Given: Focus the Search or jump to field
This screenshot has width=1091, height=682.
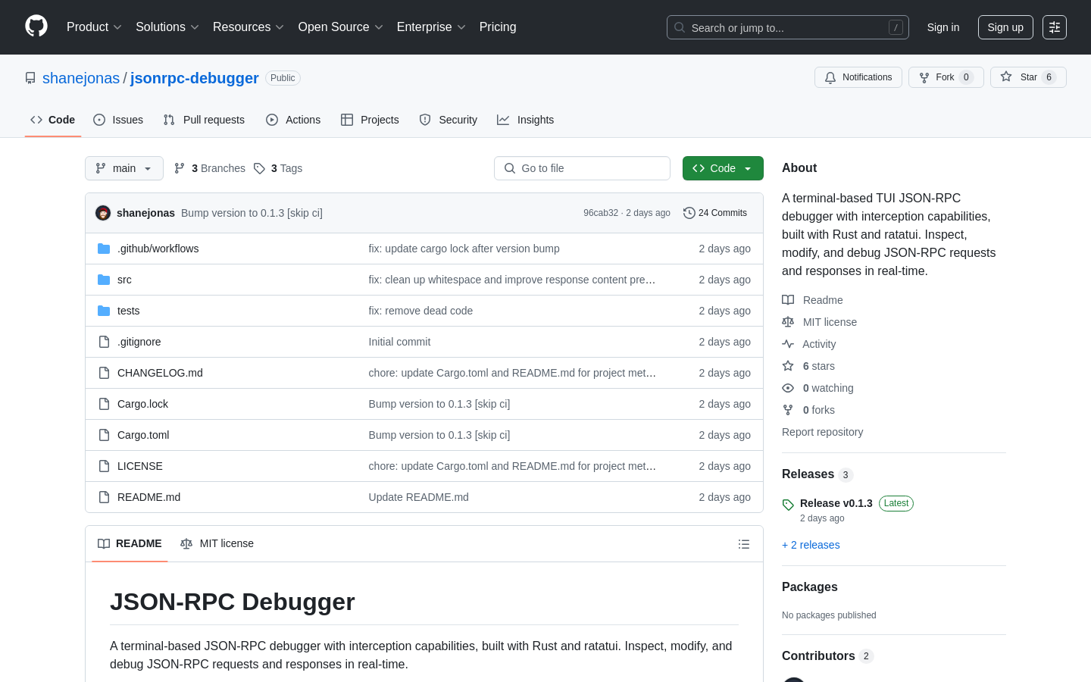Looking at the screenshot, I should (x=788, y=27).
